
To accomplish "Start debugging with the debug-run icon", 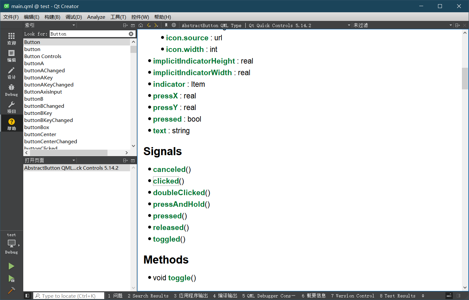I will coord(11,278).
